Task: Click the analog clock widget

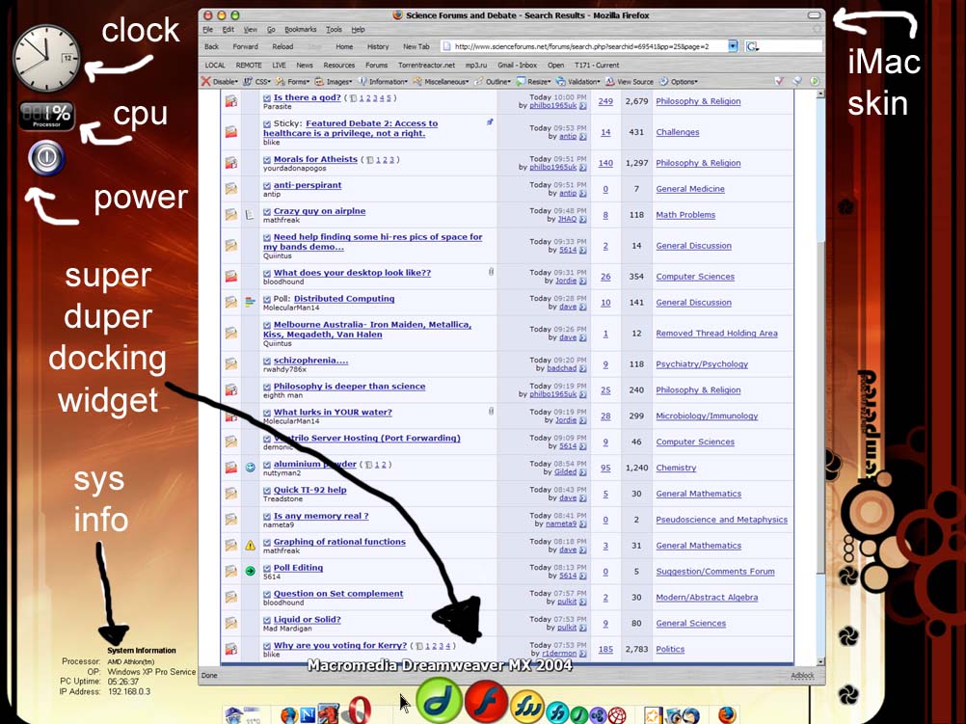Action: click(x=46, y=58)
